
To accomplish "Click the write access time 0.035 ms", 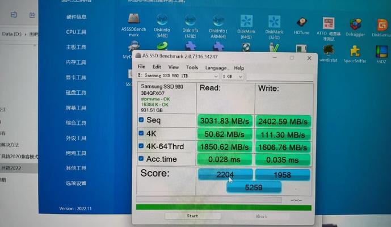I will (283, 160).
